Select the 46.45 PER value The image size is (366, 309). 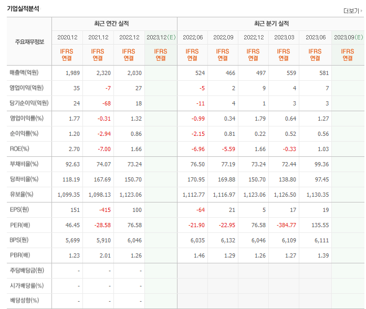click(72, 225)
